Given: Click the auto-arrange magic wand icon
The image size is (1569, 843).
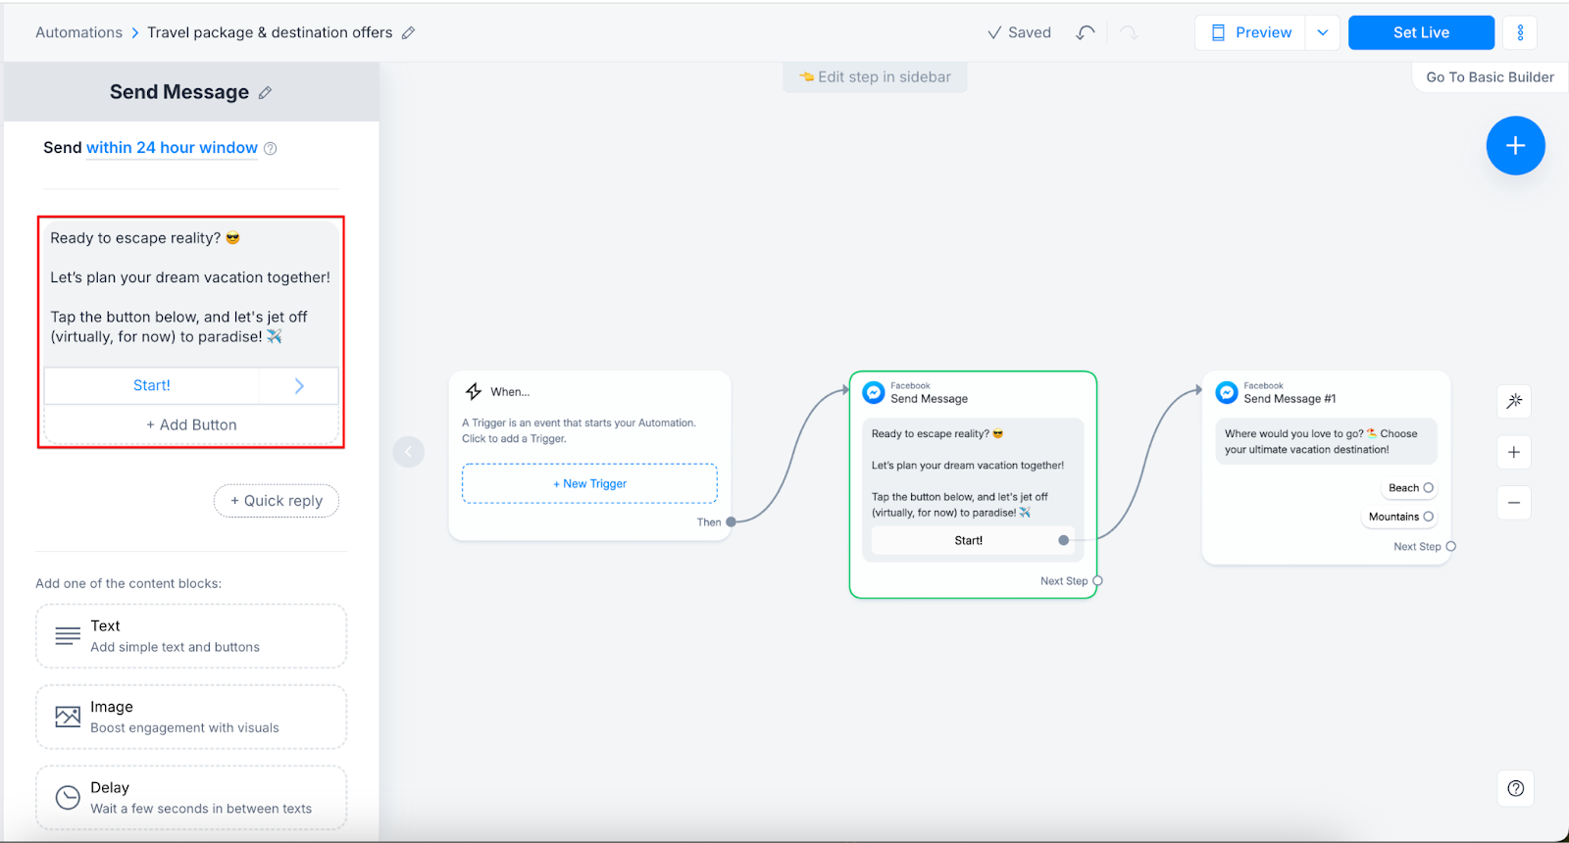Looking at the screenshot, I should [1514, 401].
